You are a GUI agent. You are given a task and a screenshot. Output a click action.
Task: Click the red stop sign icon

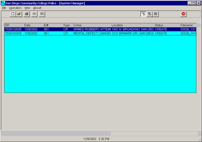pyautogui.click(x=183, y=14)
